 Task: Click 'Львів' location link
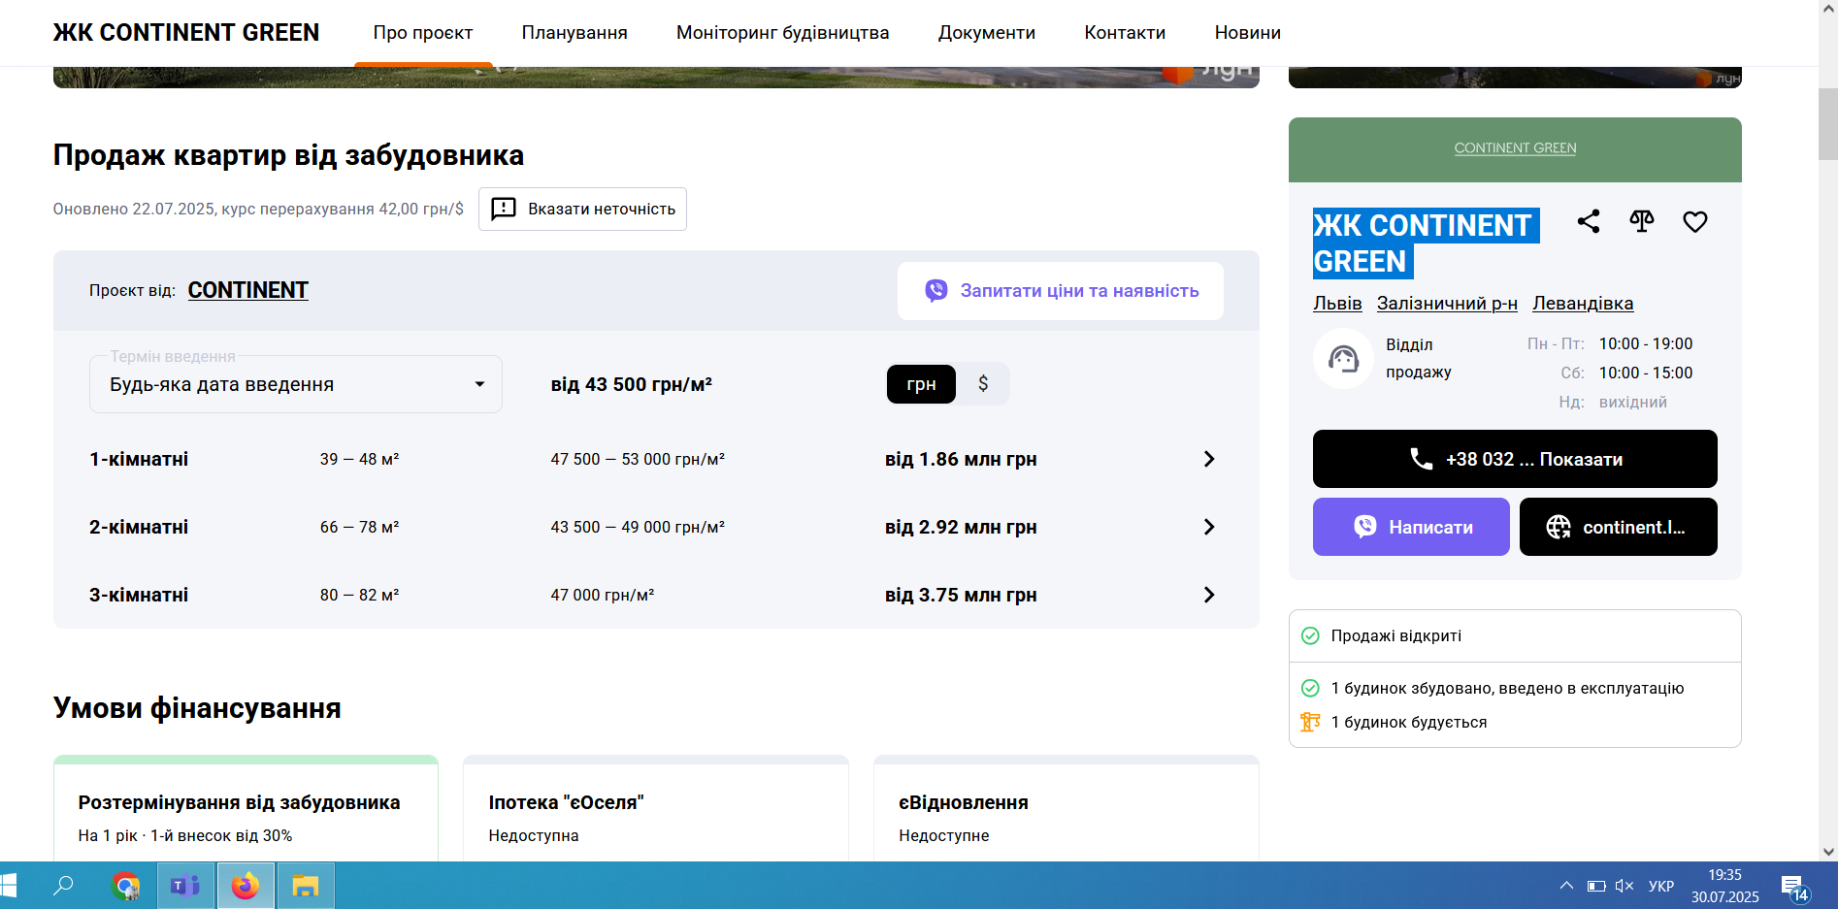click(x=1337, y=304)
